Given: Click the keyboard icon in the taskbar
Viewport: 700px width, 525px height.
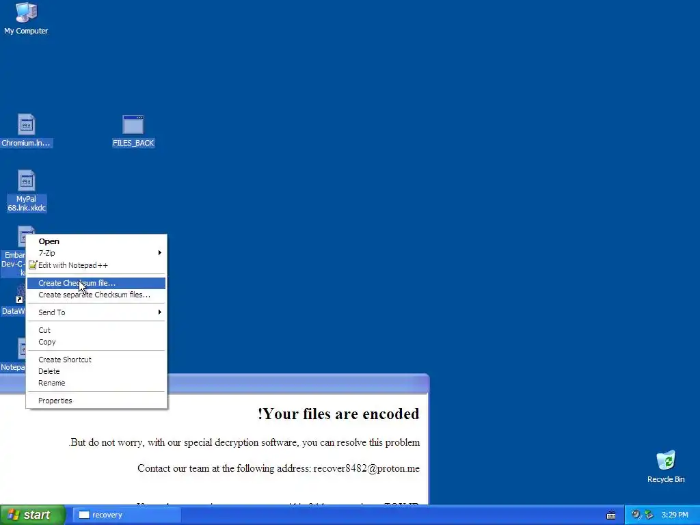Looking at the screenshot, I should pyautogui.click(x=611, y=515).
